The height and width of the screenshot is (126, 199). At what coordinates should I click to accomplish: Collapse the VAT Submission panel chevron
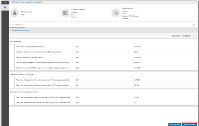(x=194, y=24)
